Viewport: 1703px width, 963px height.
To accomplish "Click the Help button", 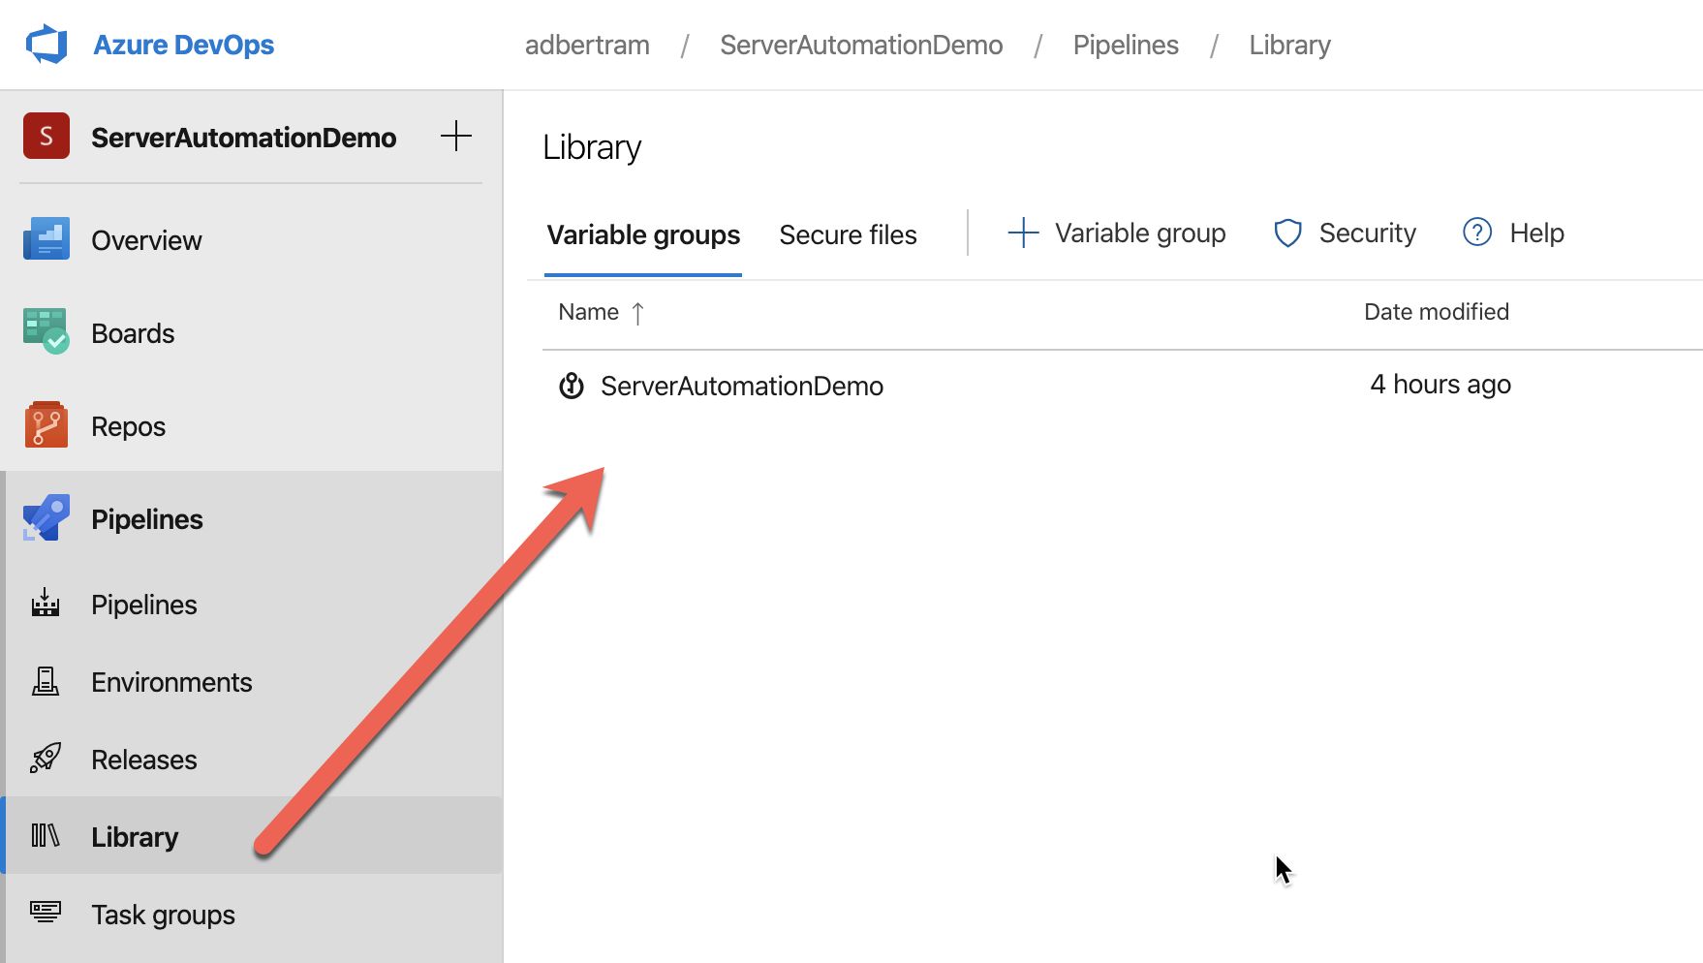I will (x=1513, y=233).
